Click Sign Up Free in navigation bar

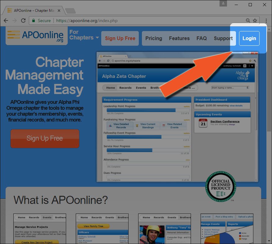120,38
